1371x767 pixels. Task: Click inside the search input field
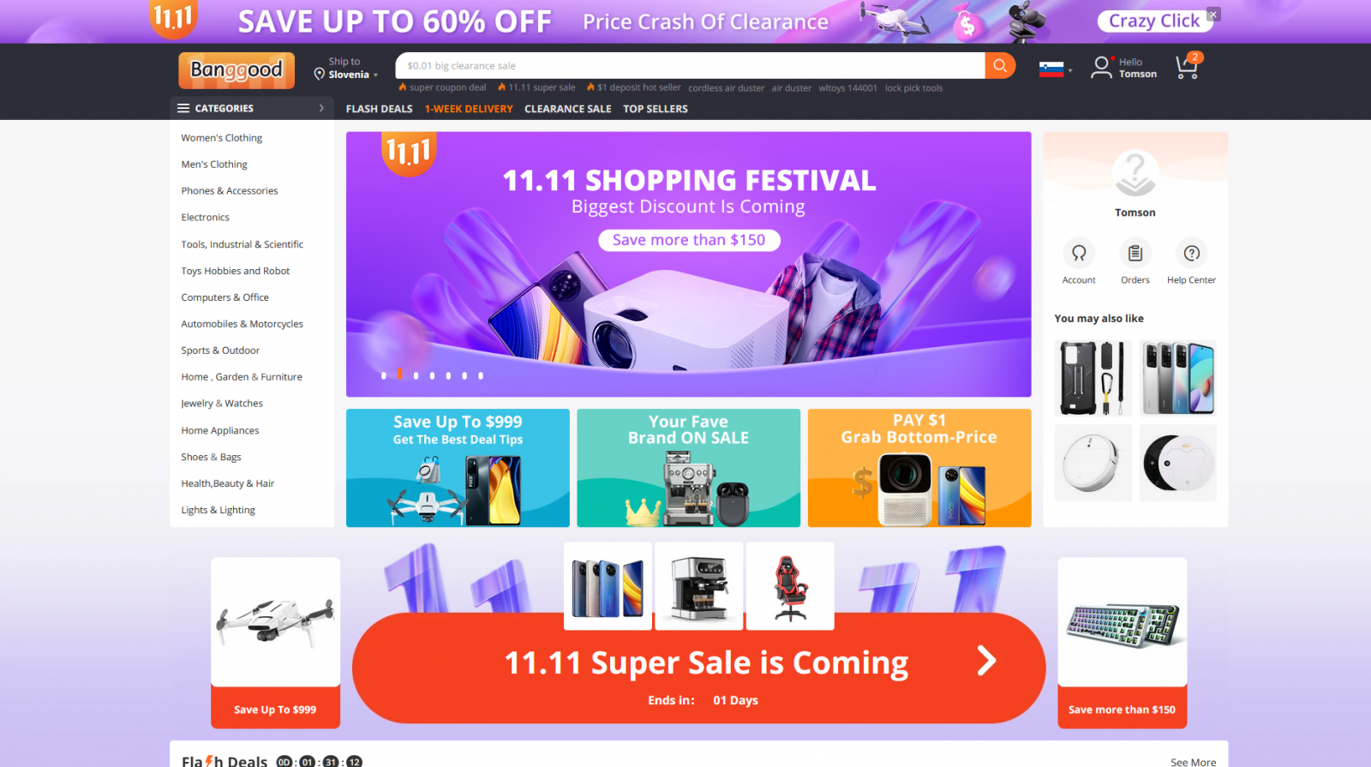[690, 66]
